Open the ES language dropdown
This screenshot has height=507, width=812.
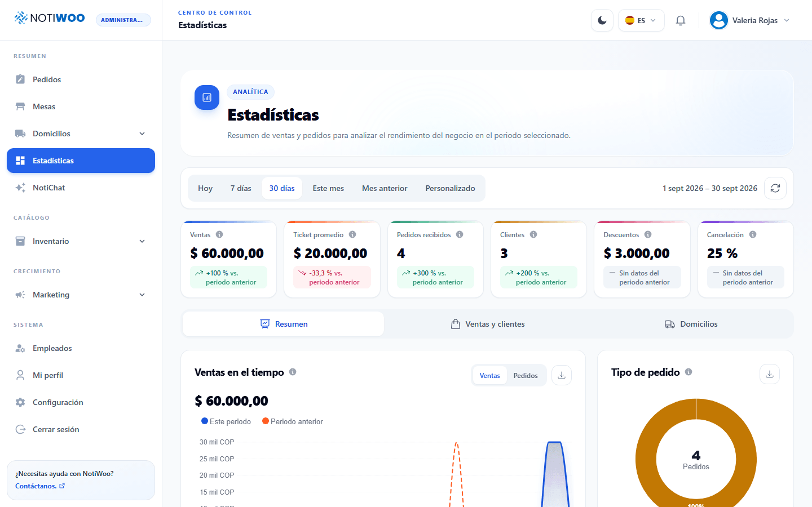(641, 20)
